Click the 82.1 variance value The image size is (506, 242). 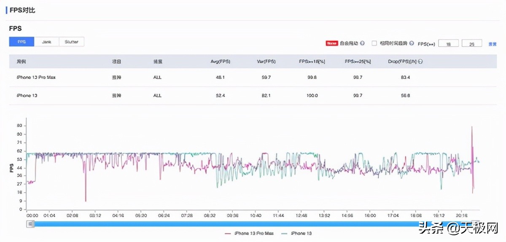point(266,96)
